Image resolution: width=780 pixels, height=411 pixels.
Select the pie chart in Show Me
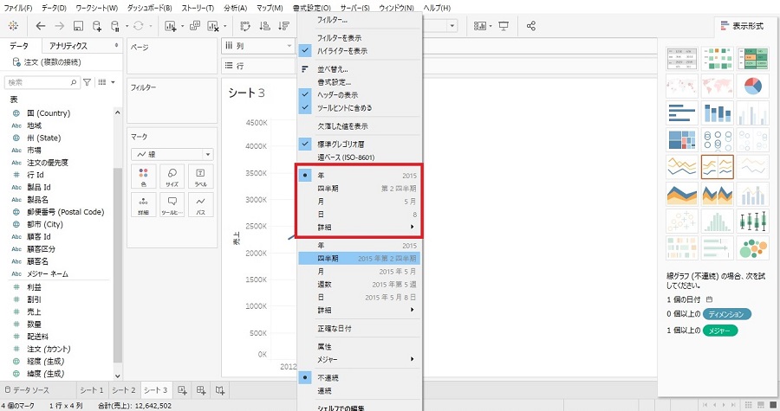tap(751, 86)
